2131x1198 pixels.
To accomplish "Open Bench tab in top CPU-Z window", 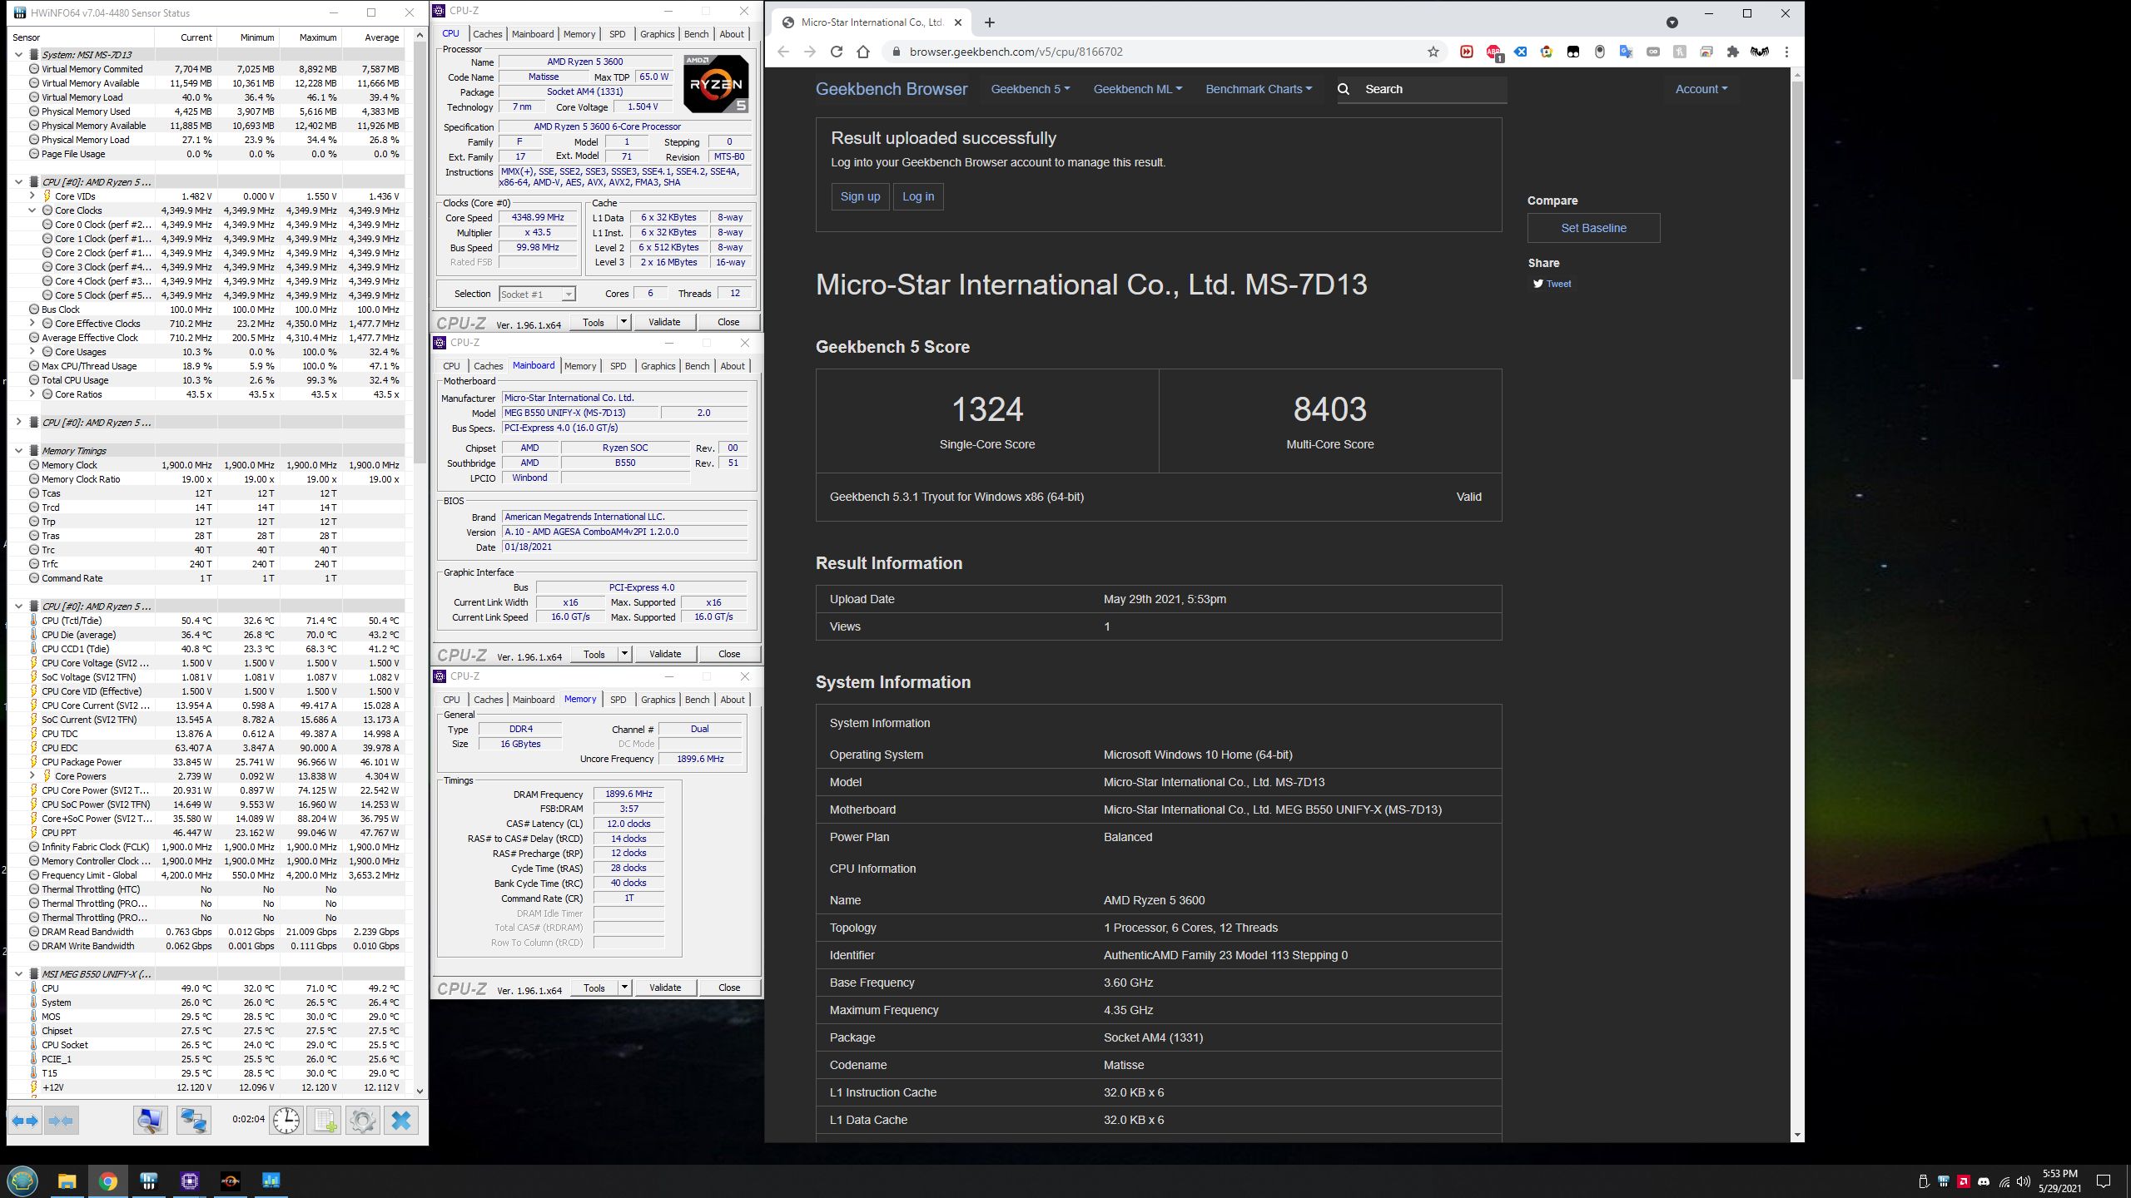I will click(696, 34).
